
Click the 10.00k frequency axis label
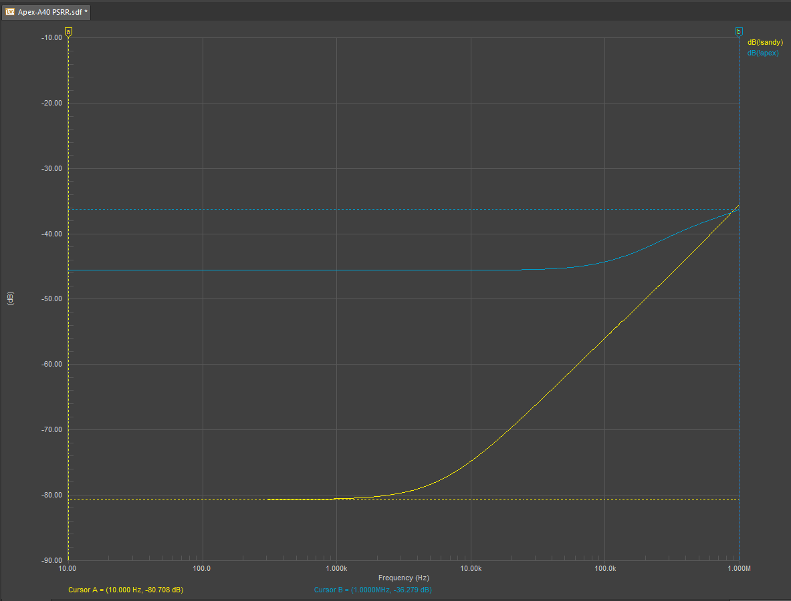471,569
